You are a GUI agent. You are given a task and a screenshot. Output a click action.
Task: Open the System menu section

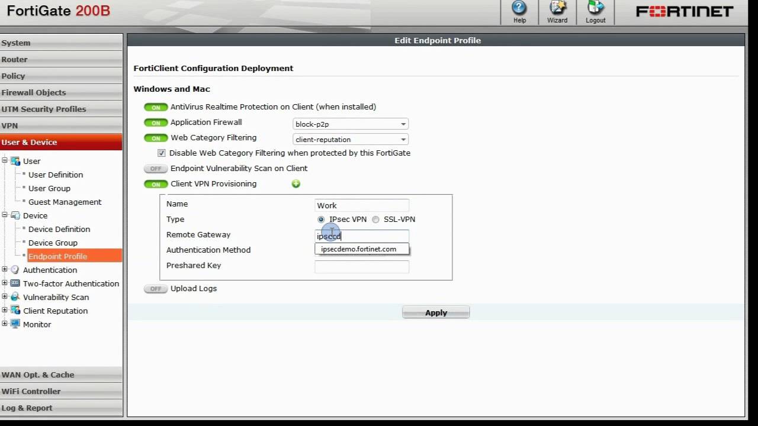[x=61, y=43]
